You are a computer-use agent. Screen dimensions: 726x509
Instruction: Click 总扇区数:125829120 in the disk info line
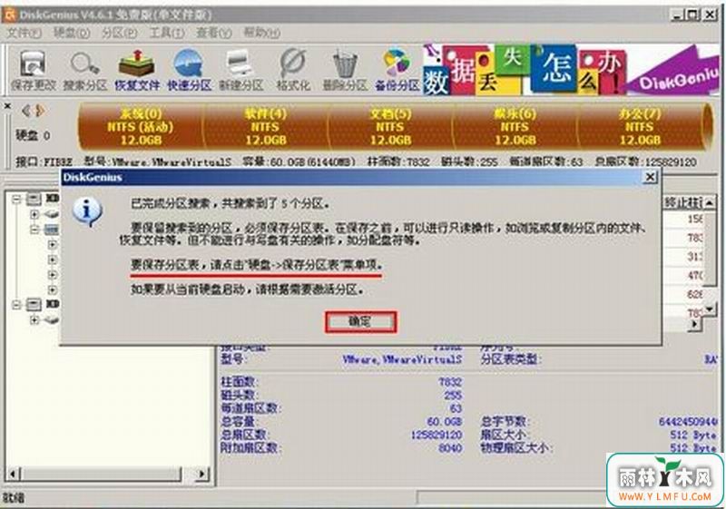click(645, 162)
